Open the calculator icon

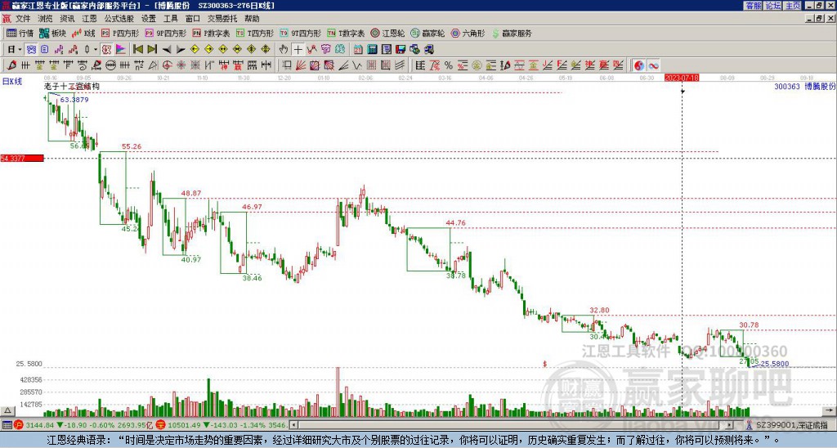click(373, 50)
